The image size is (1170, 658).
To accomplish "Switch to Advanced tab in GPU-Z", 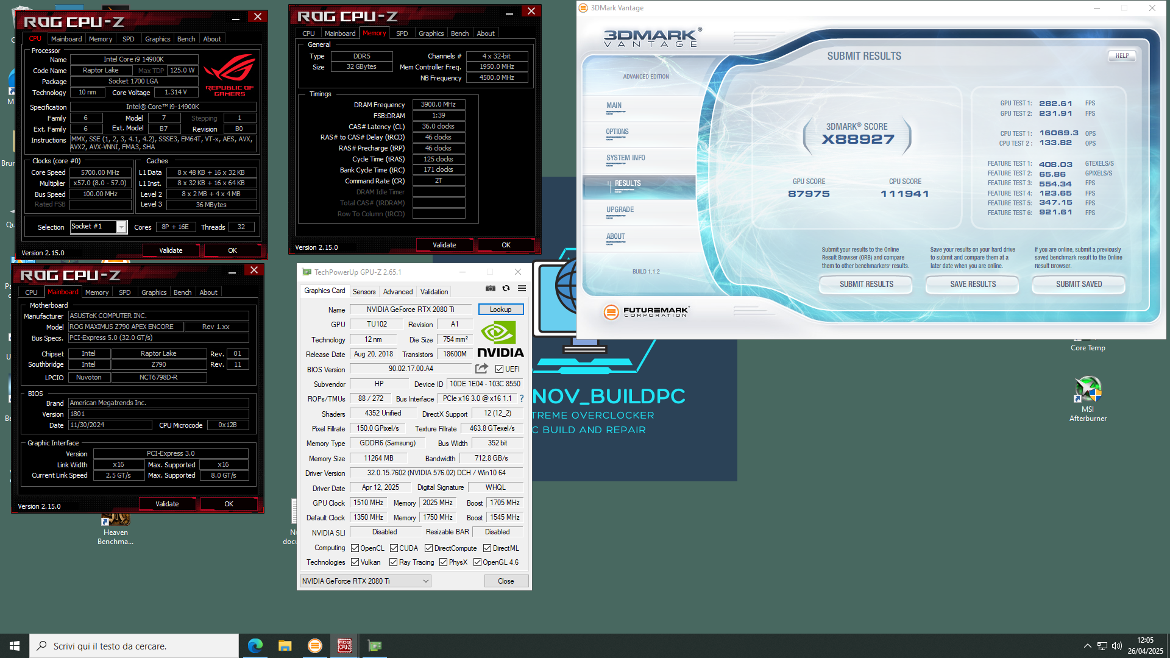I will click(x=397, y=291).
